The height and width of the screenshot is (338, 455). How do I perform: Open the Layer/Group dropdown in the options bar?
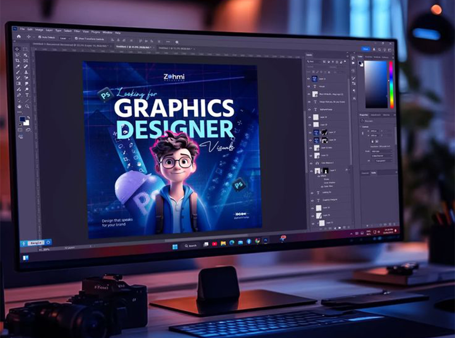tap(65, 38)
